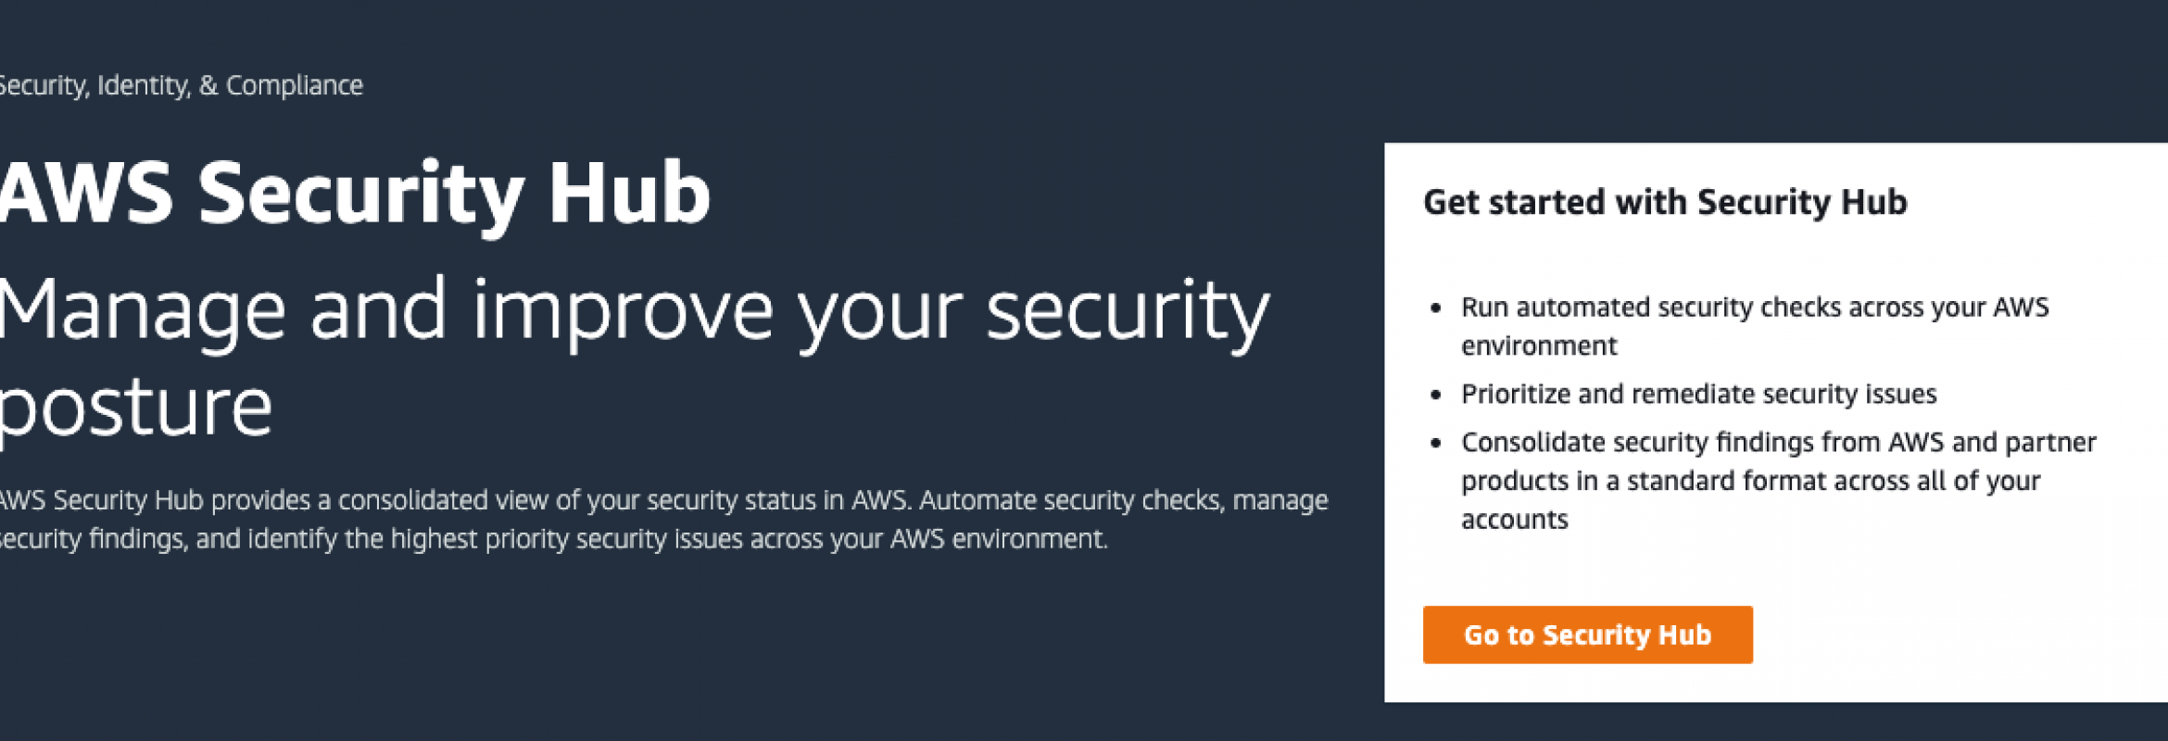Click the orange Go to Security Hub button
The image size is (2168, 741).
1587,634
